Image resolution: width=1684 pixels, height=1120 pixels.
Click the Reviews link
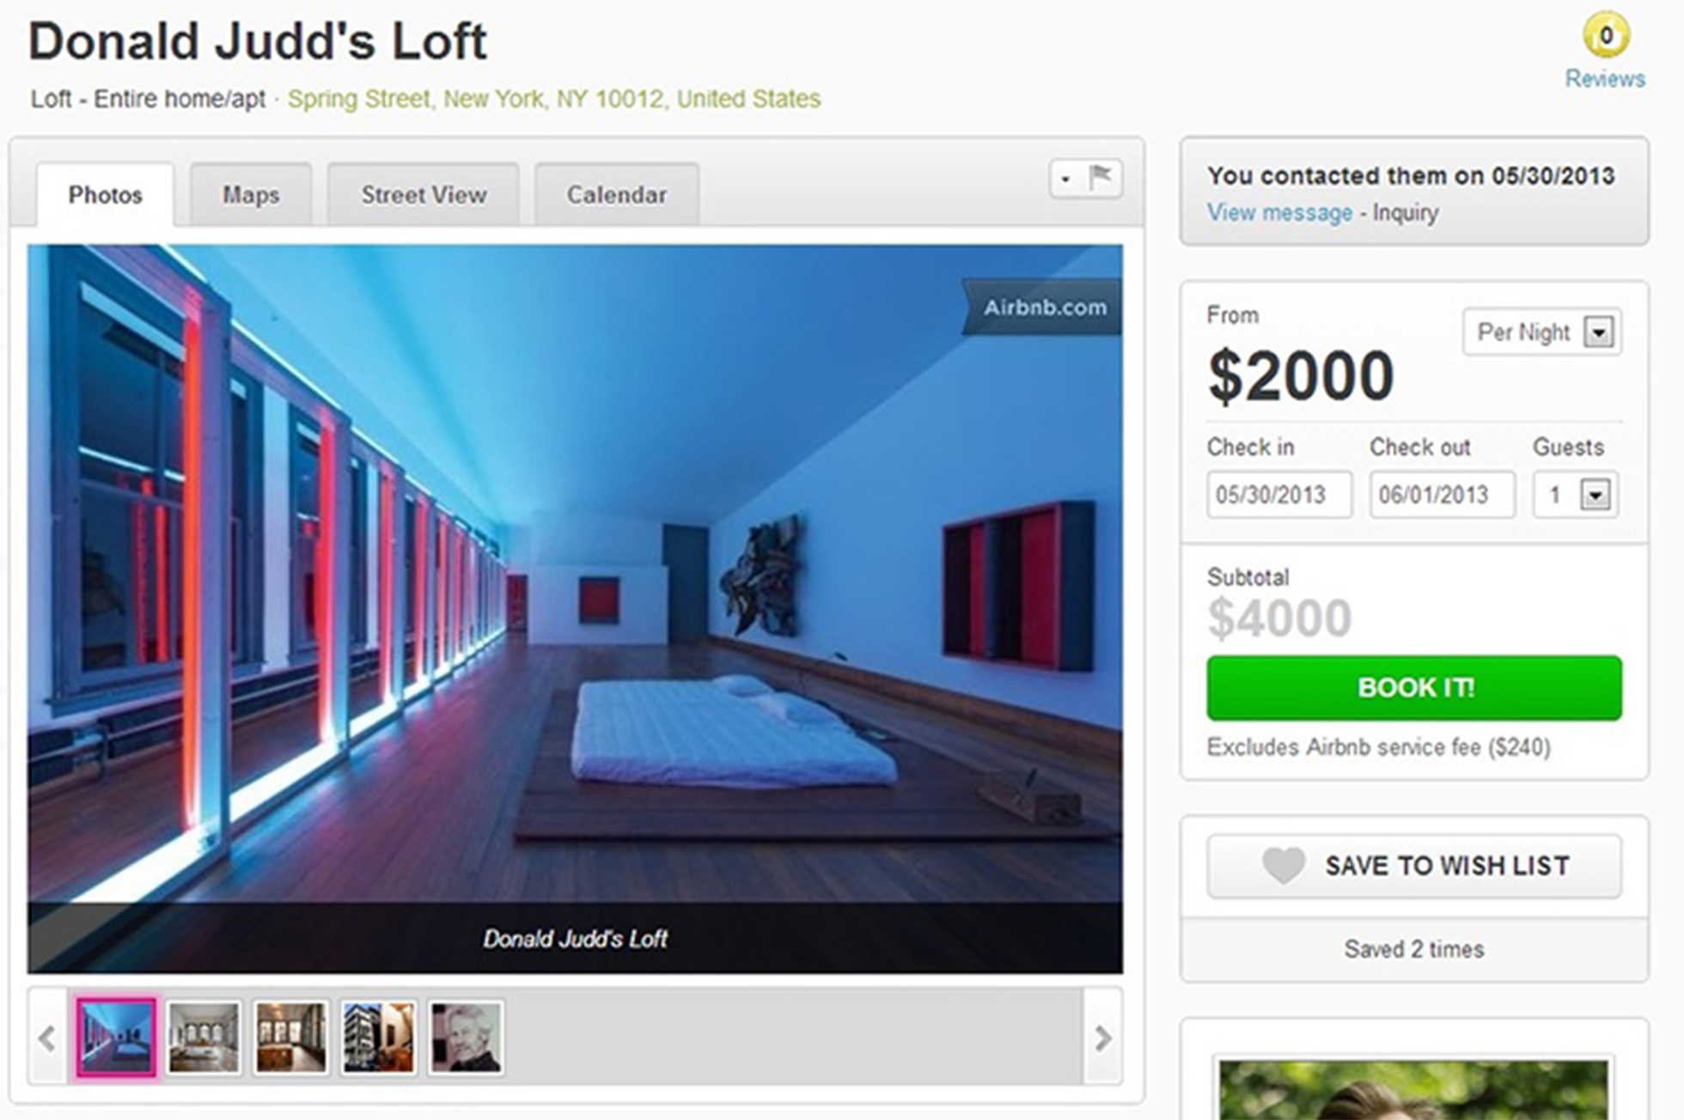[1605, 79]
